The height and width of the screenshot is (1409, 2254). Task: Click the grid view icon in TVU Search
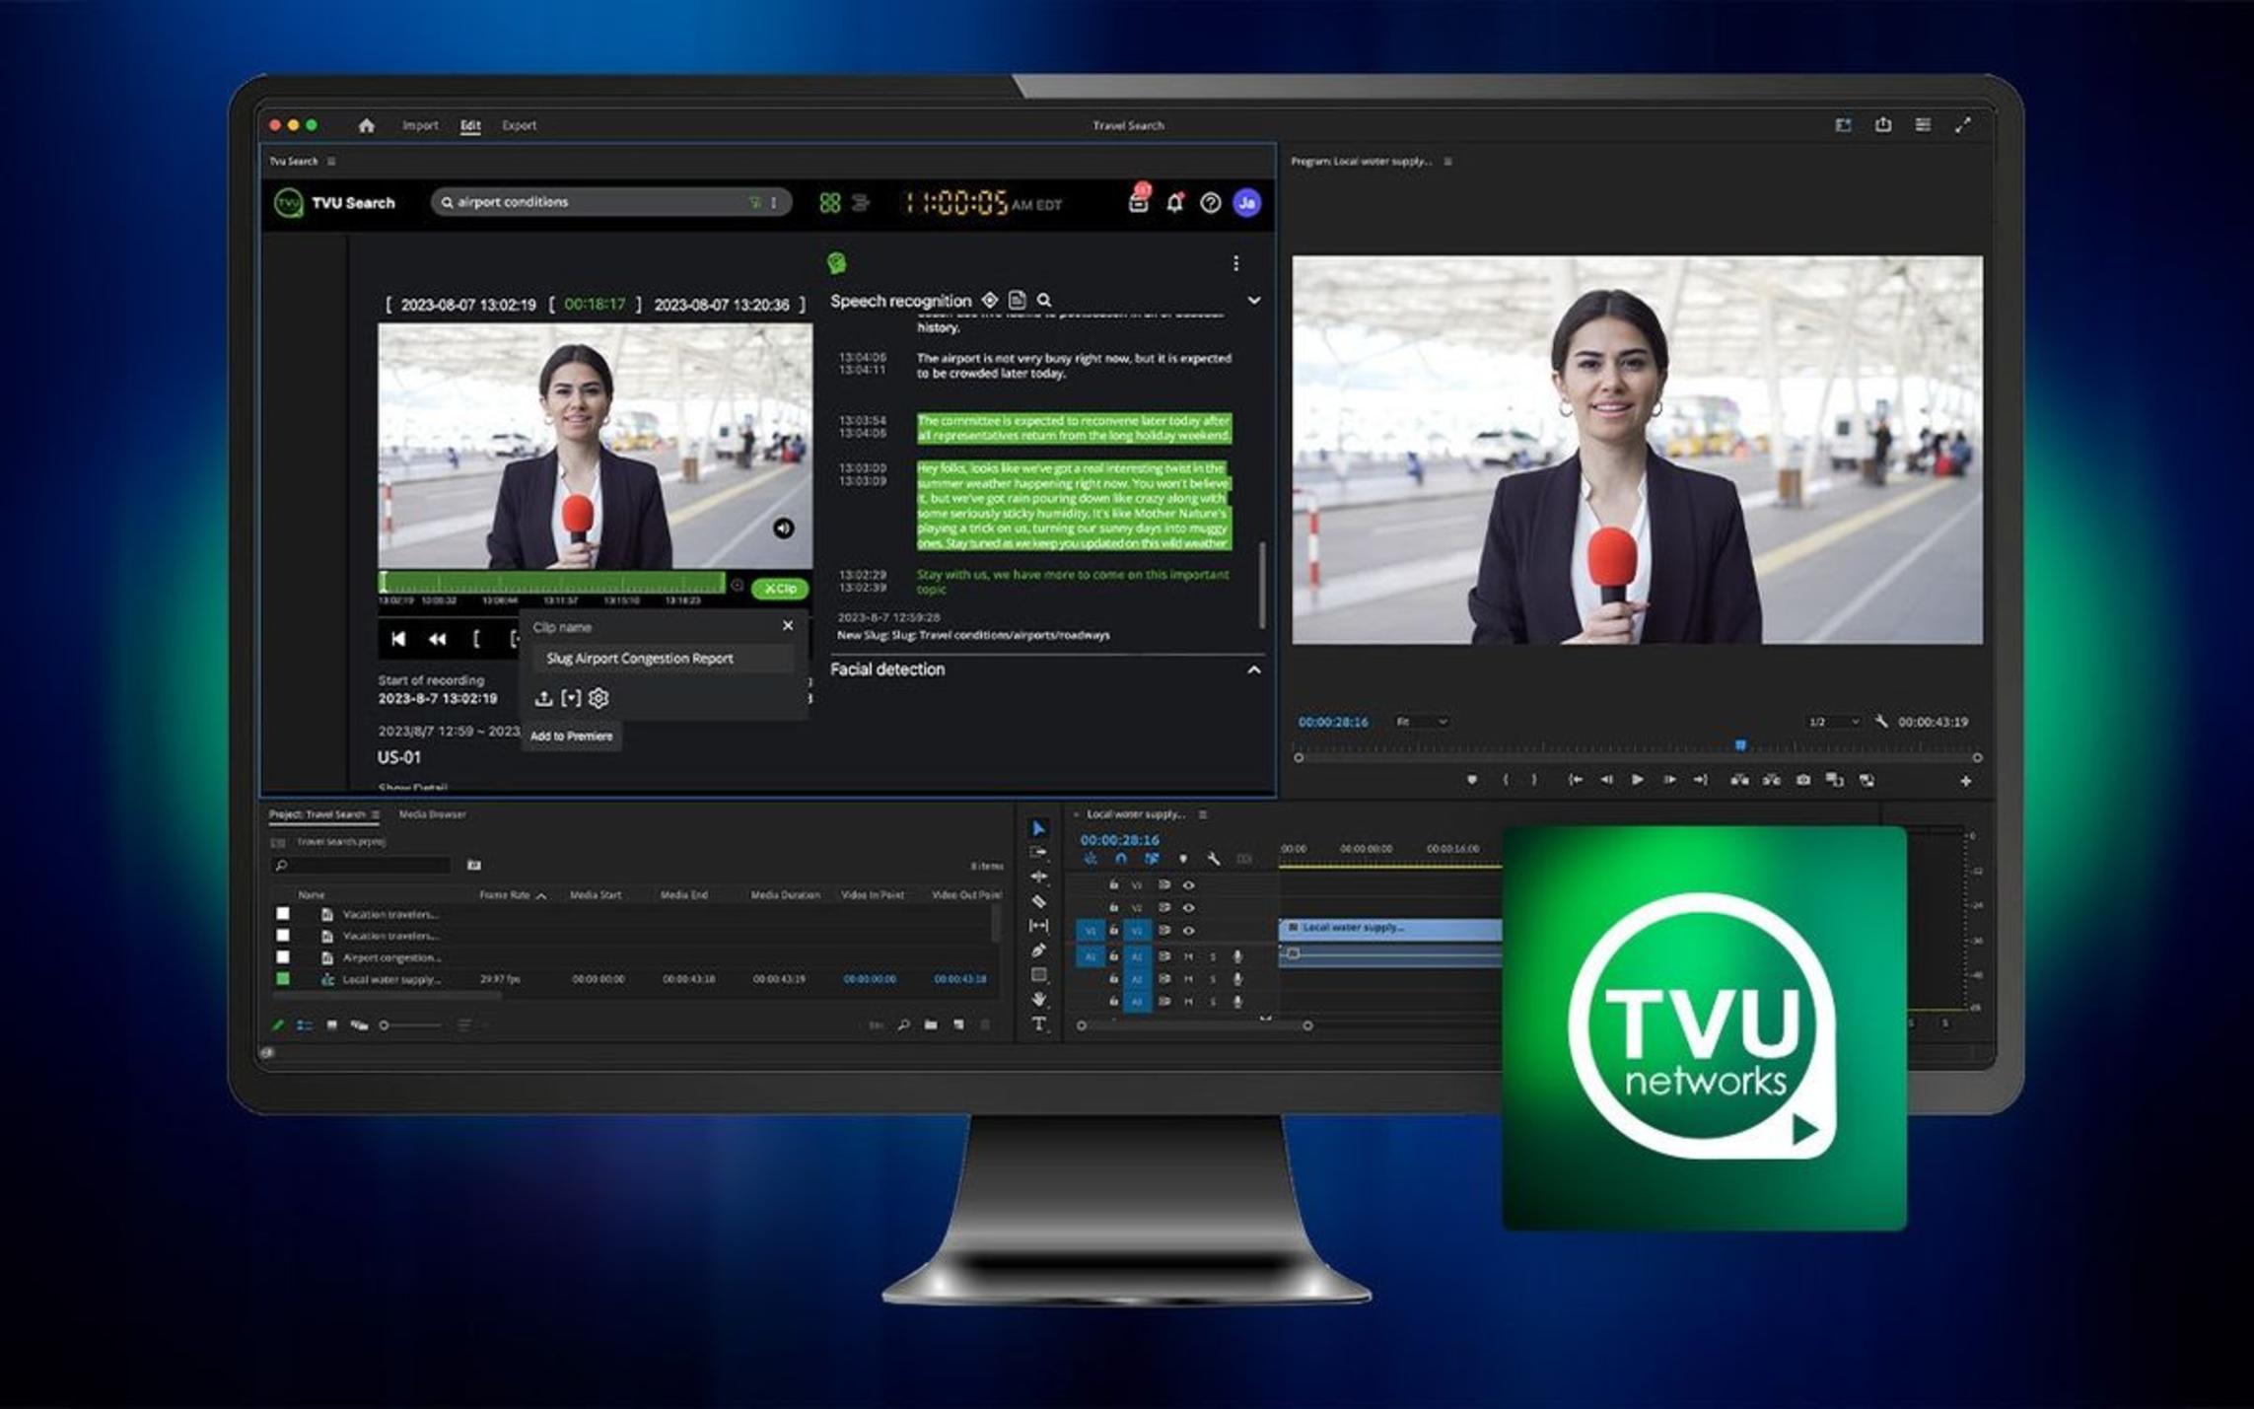pos(829,203)
